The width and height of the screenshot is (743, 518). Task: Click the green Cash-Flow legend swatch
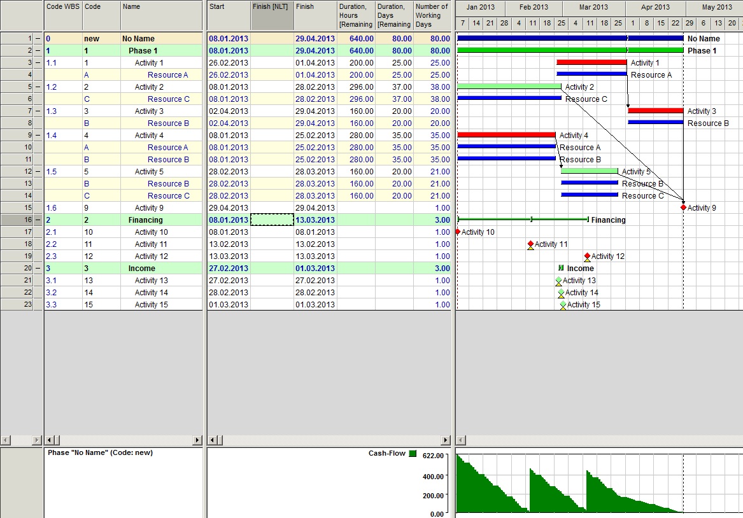tap(413, 454)
